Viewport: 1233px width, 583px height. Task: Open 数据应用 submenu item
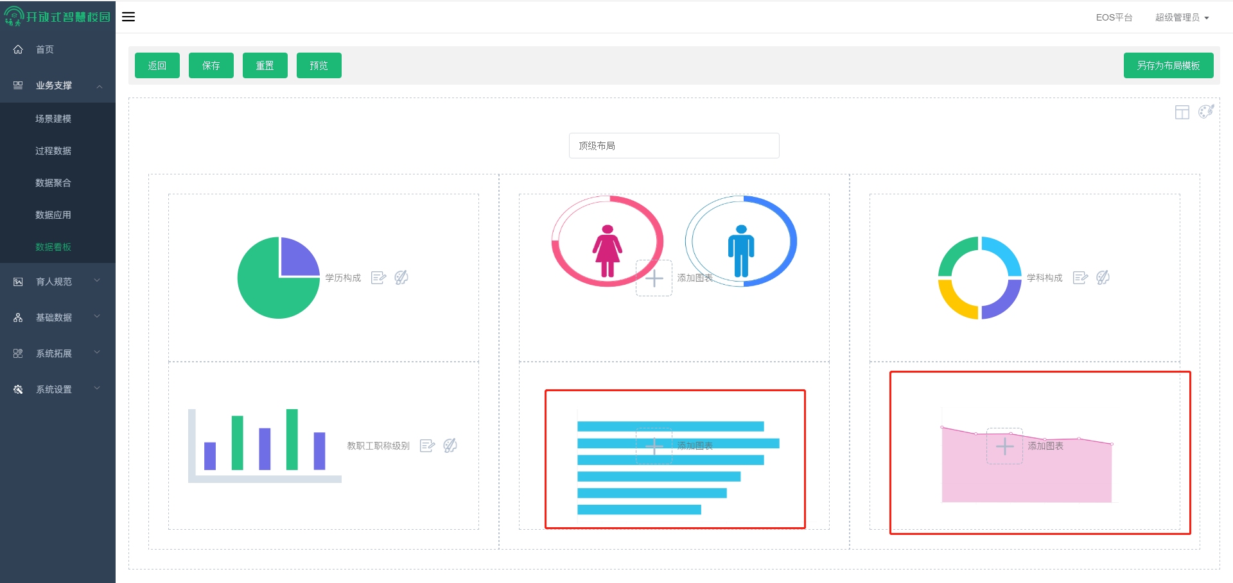[53, 215]
